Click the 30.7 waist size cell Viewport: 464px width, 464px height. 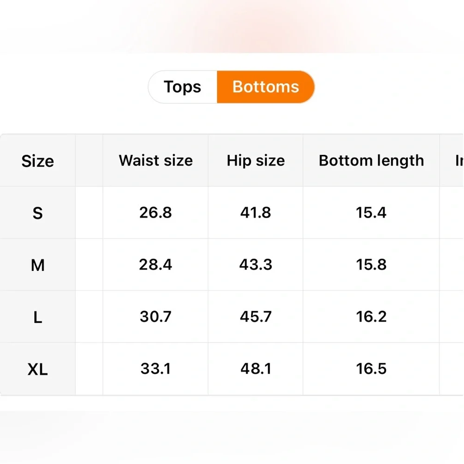[155, 316]
